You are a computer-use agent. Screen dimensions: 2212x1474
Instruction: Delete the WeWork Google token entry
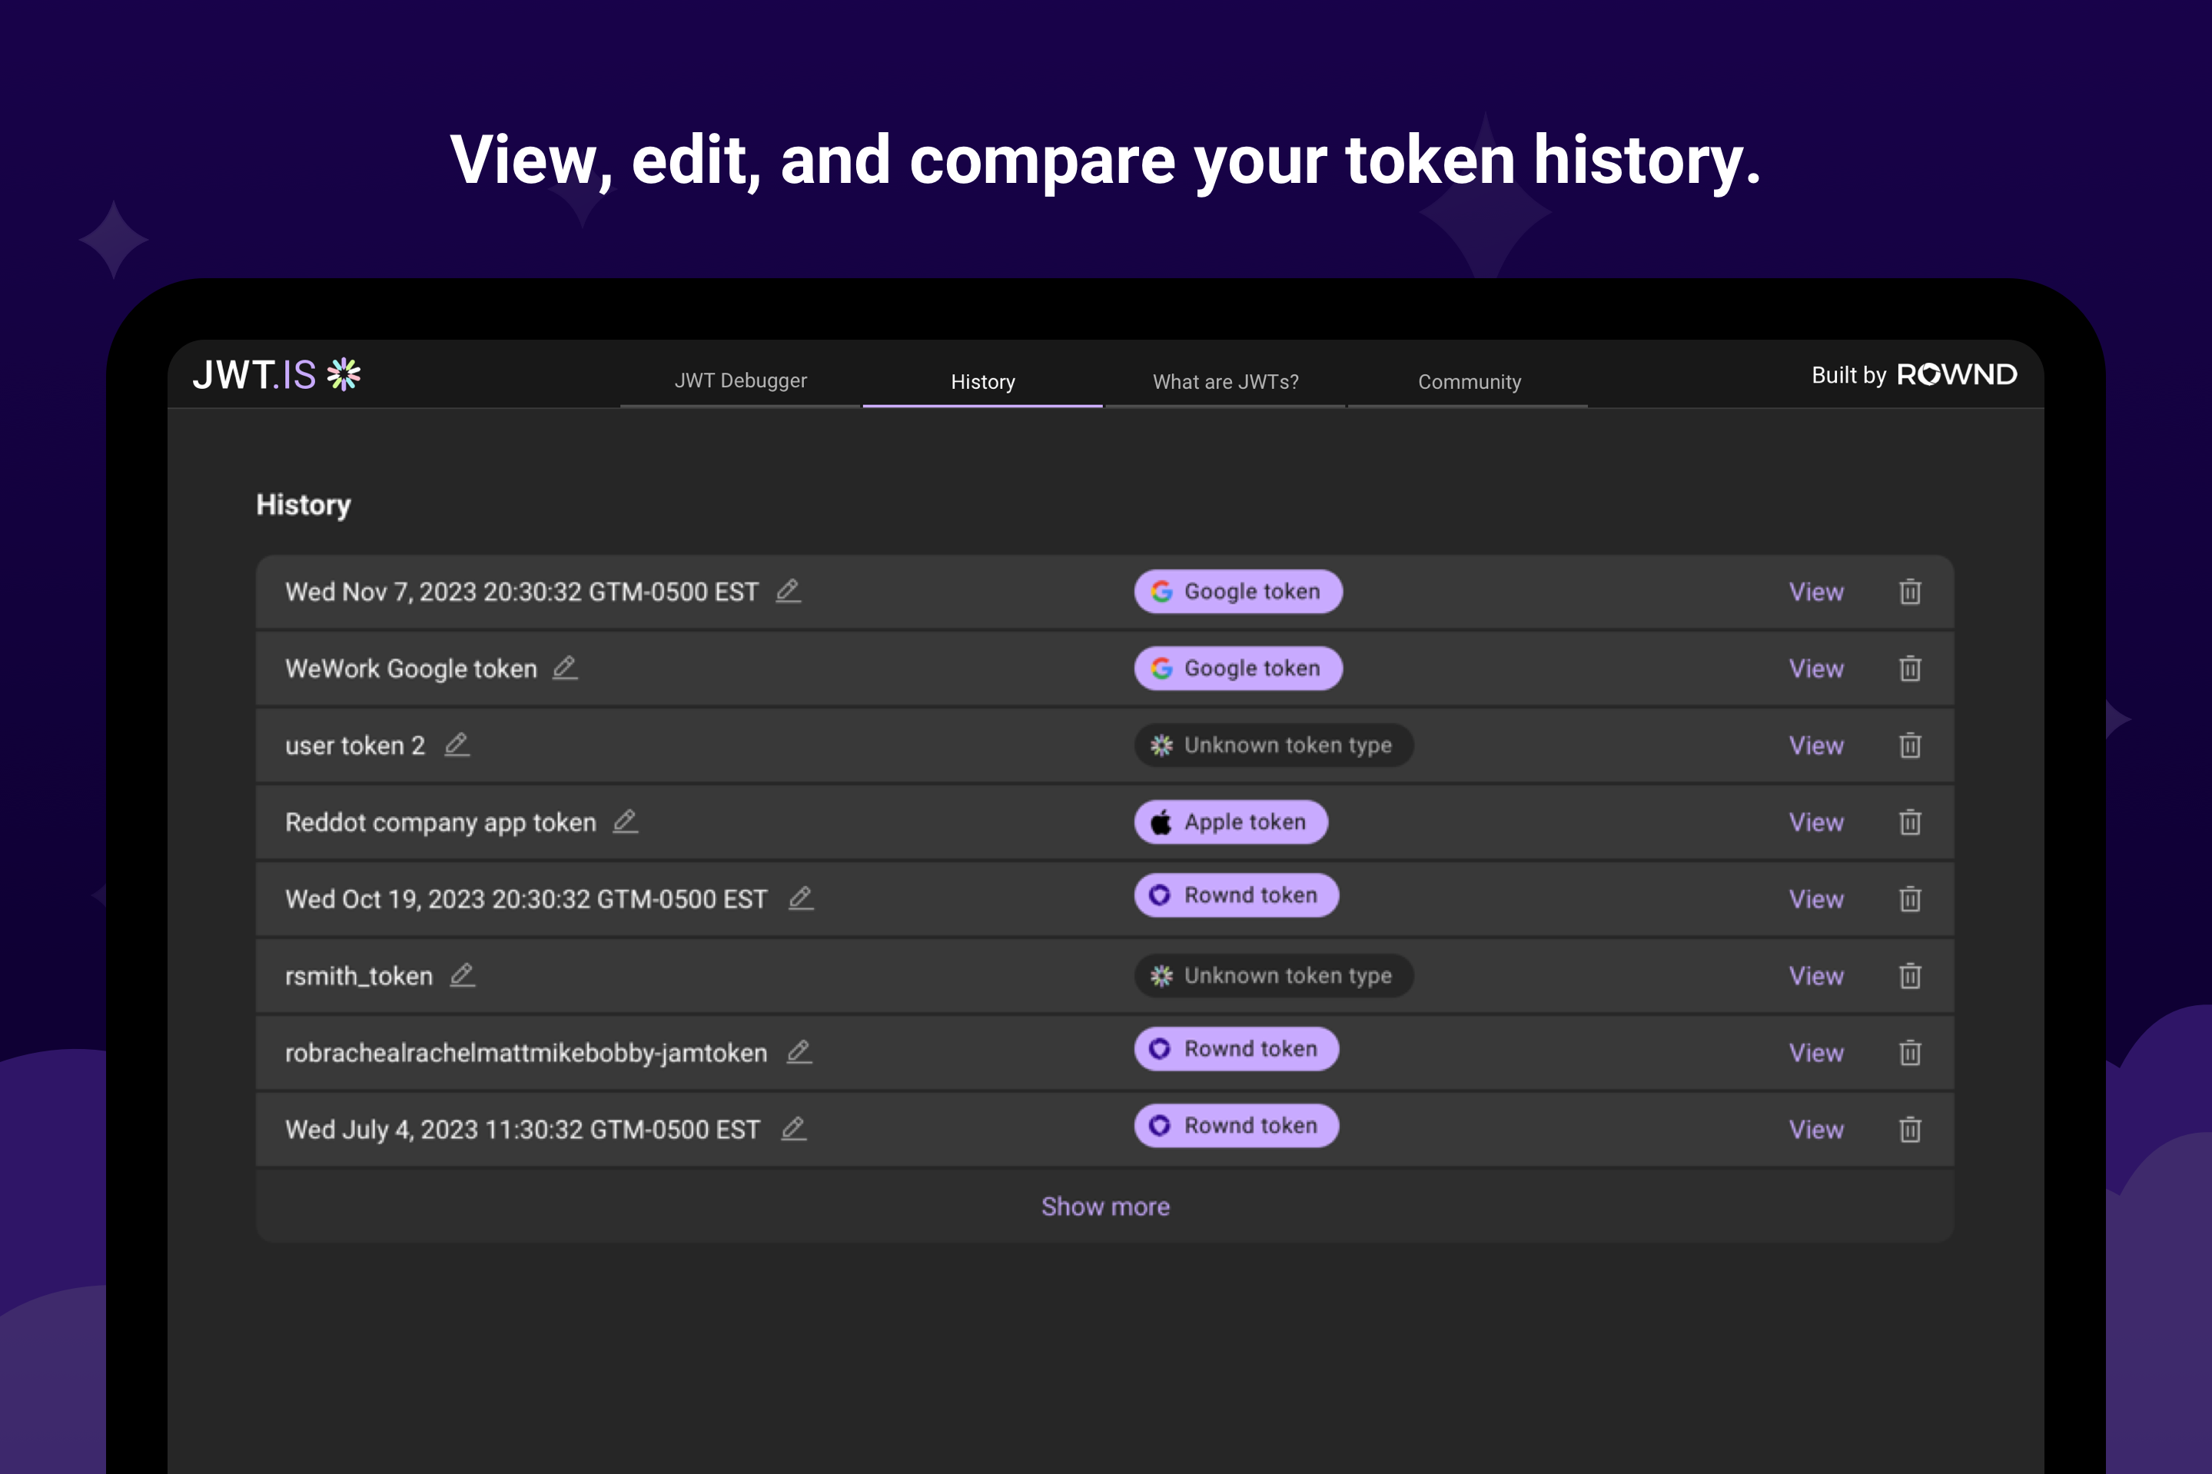(x=1909, y=669)
